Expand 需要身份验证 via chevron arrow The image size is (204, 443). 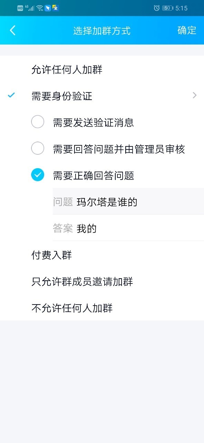pos(195,95)
